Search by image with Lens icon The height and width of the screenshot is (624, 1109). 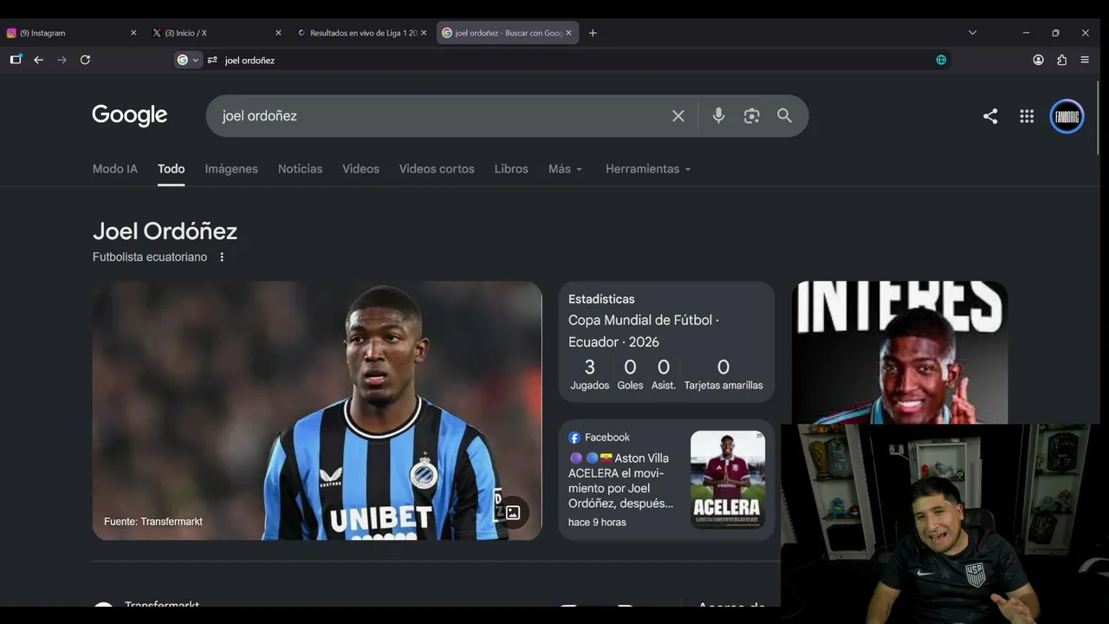751,115
